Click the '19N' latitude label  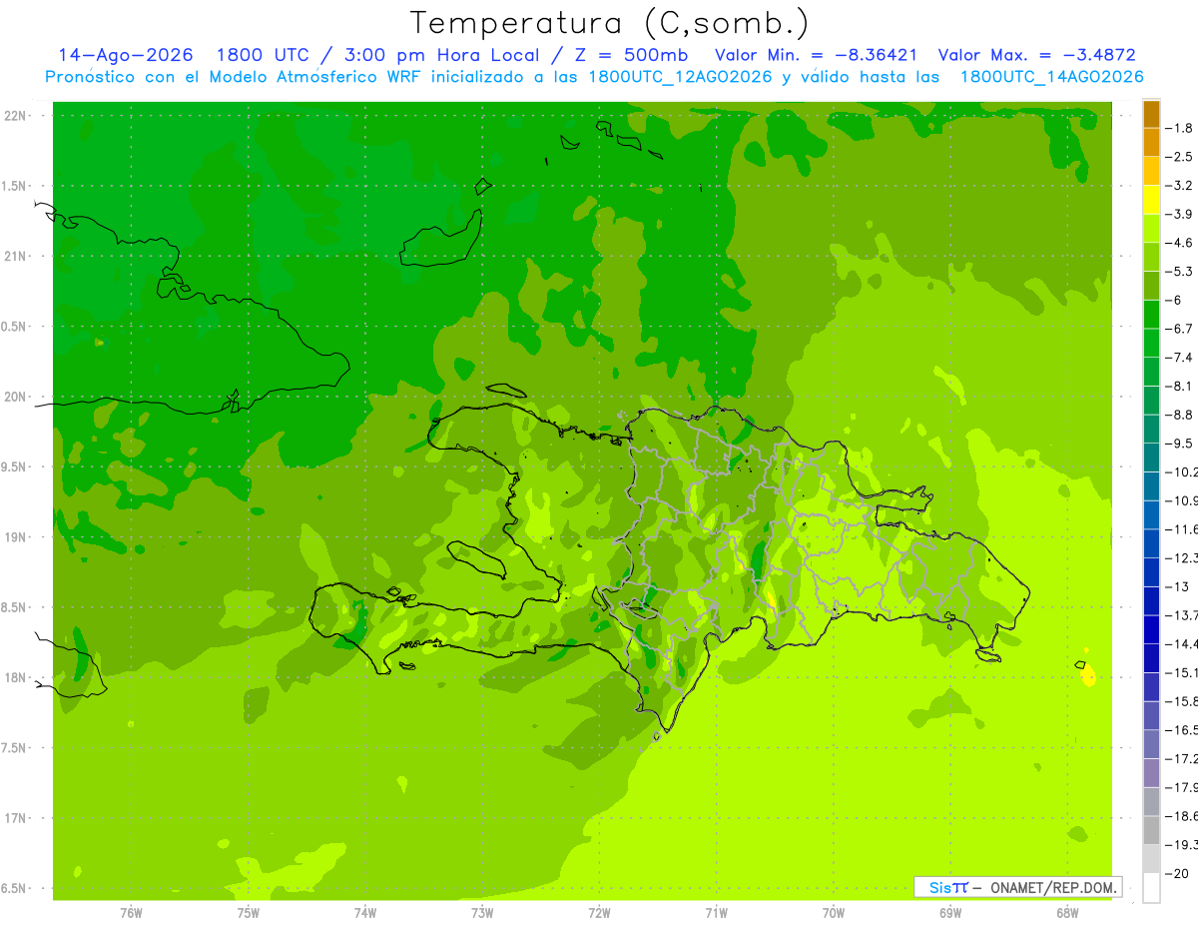16,537
